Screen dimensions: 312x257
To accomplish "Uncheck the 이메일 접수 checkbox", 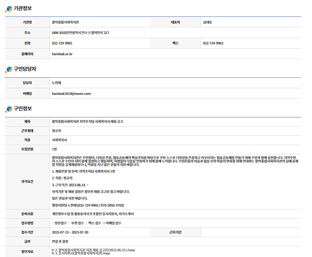I will 104,223.
